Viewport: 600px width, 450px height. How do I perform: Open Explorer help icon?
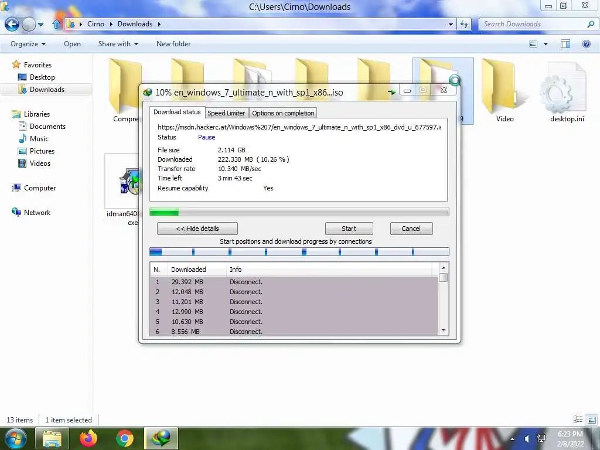[586, 44]
